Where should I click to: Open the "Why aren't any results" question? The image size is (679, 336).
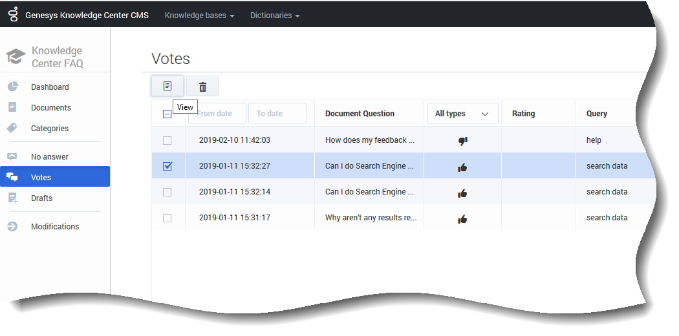pos(370,218)
